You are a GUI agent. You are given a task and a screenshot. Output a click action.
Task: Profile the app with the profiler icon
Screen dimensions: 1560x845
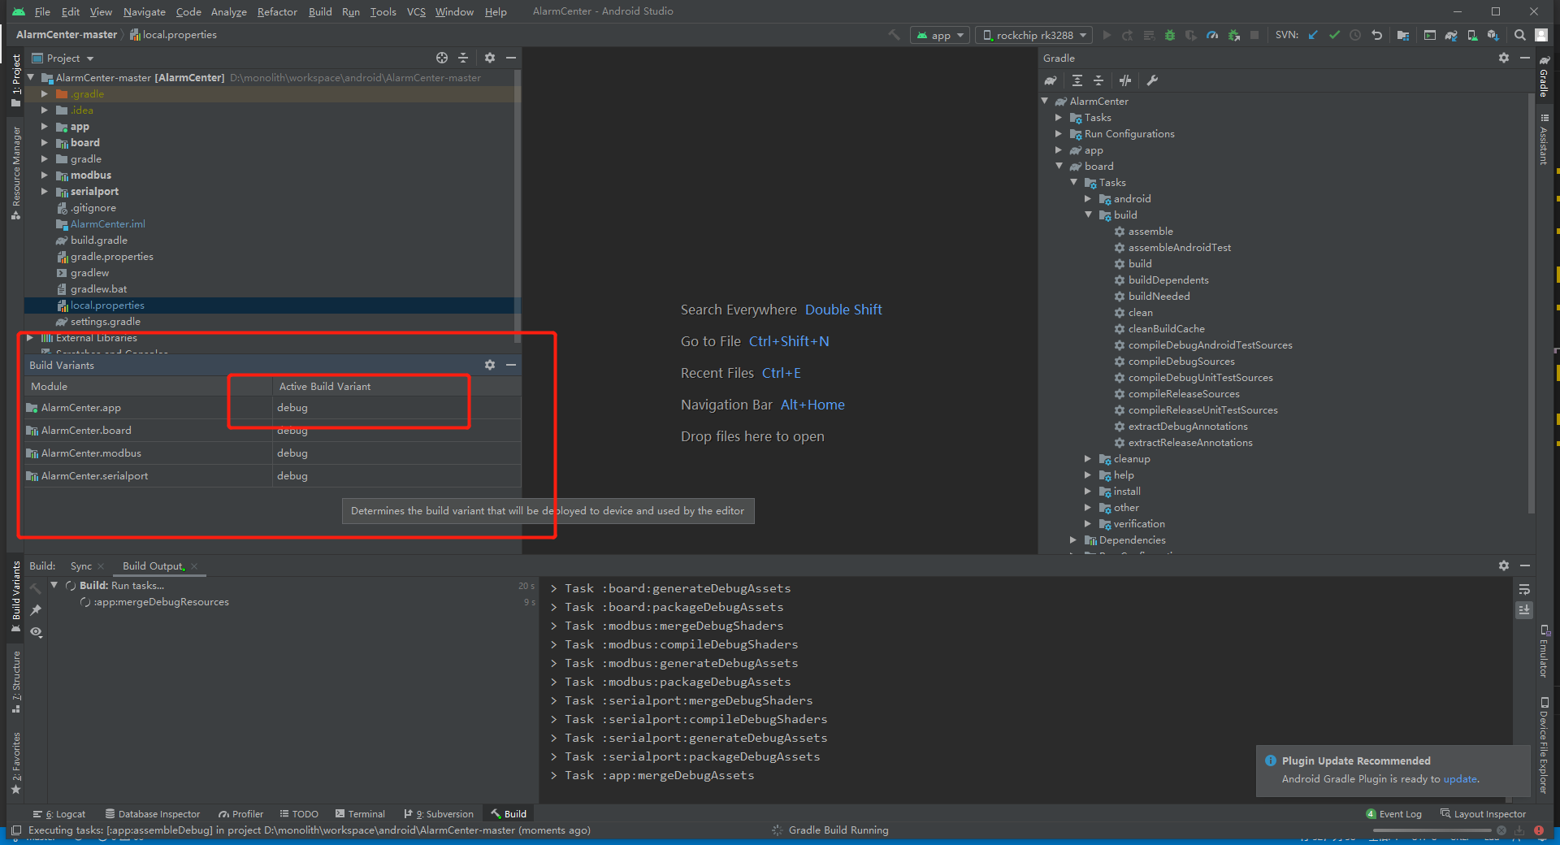(x=1212, y=35)
